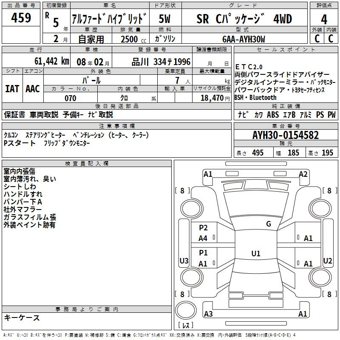Click the レス label below the car diagram
This screenshot has width=340, height=340.
tap(186, 326)
